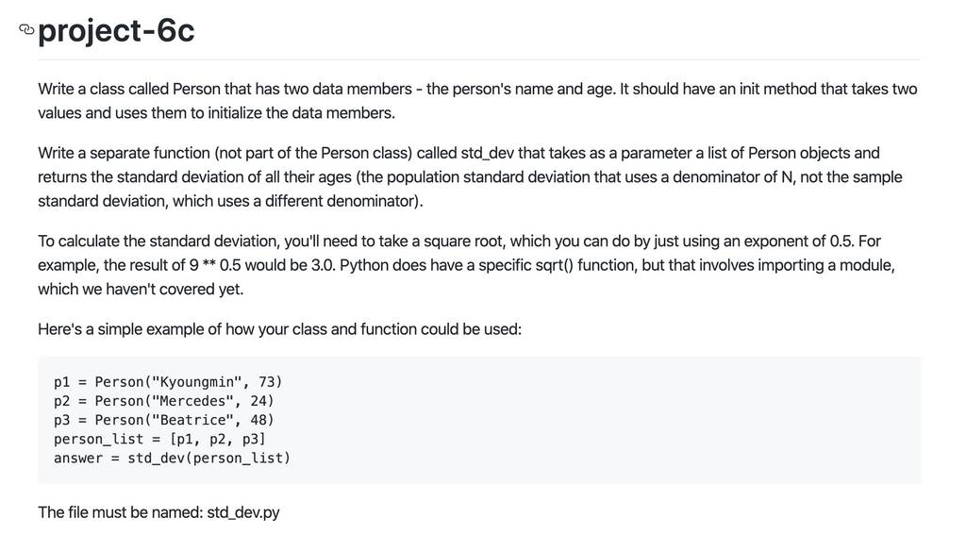This screenshot has height=551, width=966.
Task: Click the p2 Mercedes code line
Action: point(163,401)
